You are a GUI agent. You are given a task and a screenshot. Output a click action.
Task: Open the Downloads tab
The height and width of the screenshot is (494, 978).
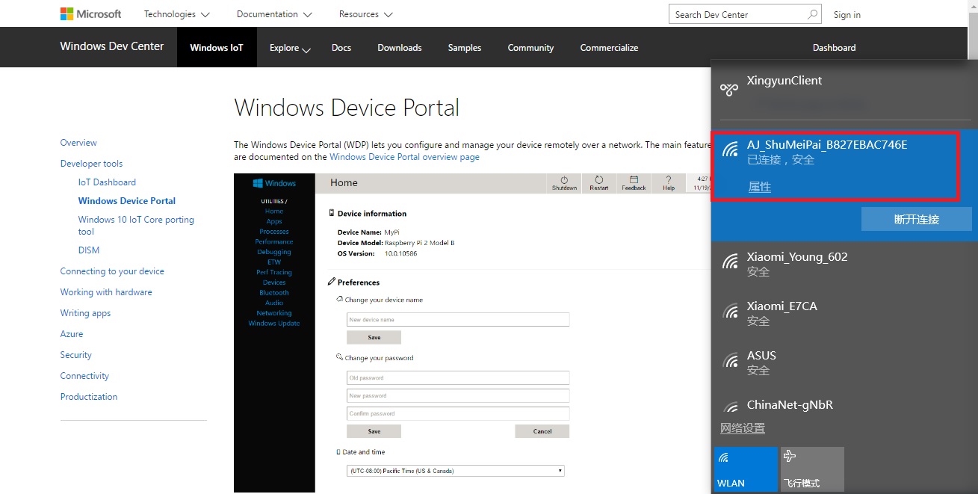400,48
